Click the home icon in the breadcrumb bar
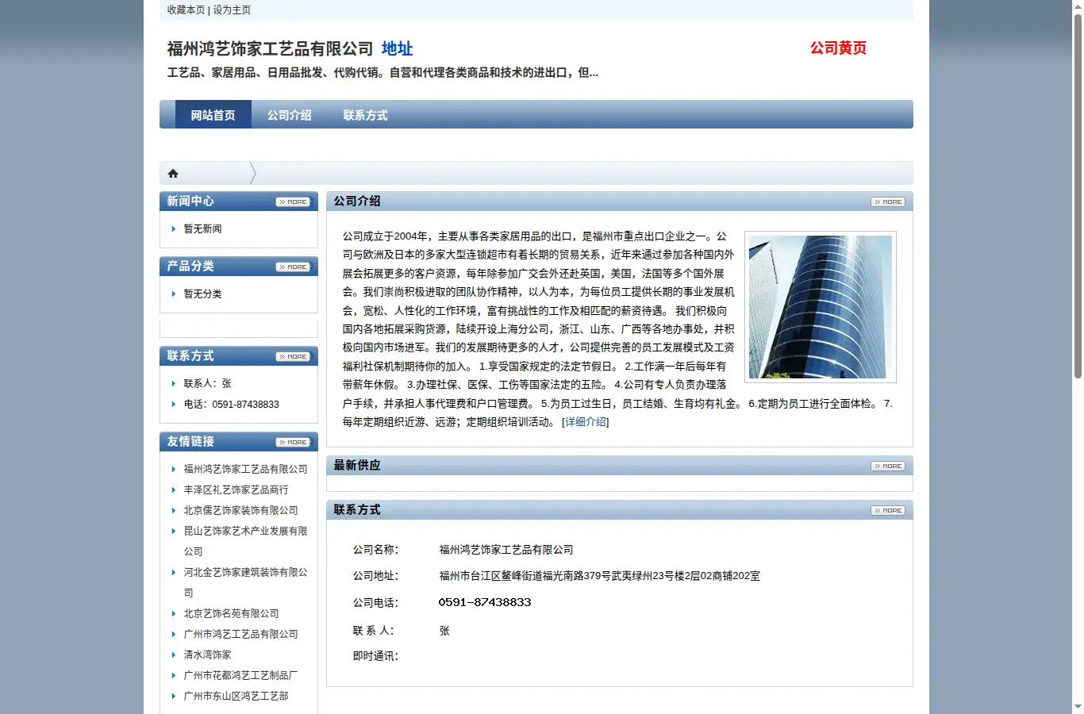 tap(173, 174)
